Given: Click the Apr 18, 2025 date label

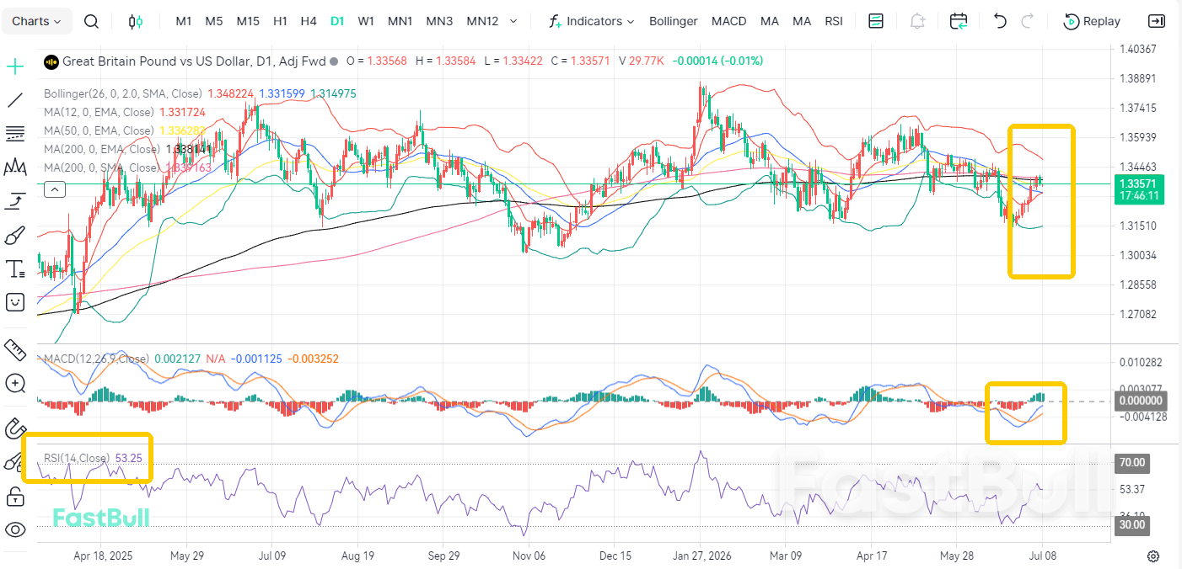Looking at the screenshot, I should click(x=103, y=556).
